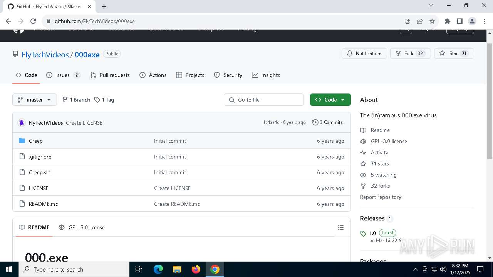
Task: Open the 1 Branch link
Action: coord(76,100)
